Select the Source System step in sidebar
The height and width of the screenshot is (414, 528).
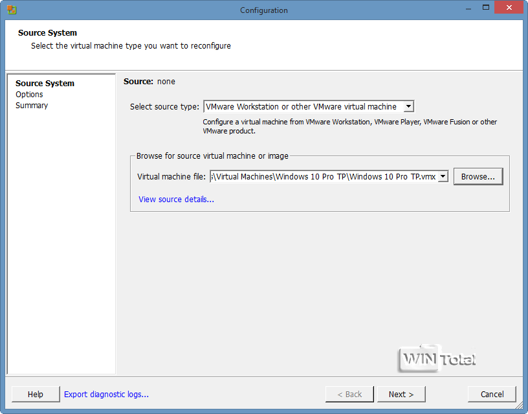[x=45, y=84]
